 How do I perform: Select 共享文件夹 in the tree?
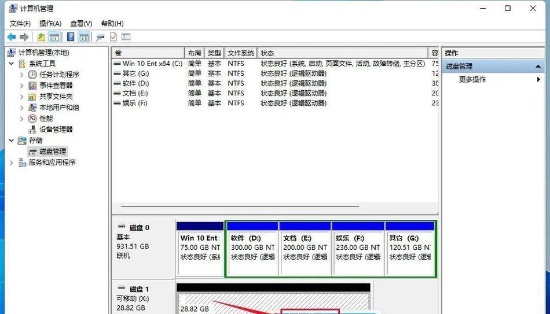(56, 97)
